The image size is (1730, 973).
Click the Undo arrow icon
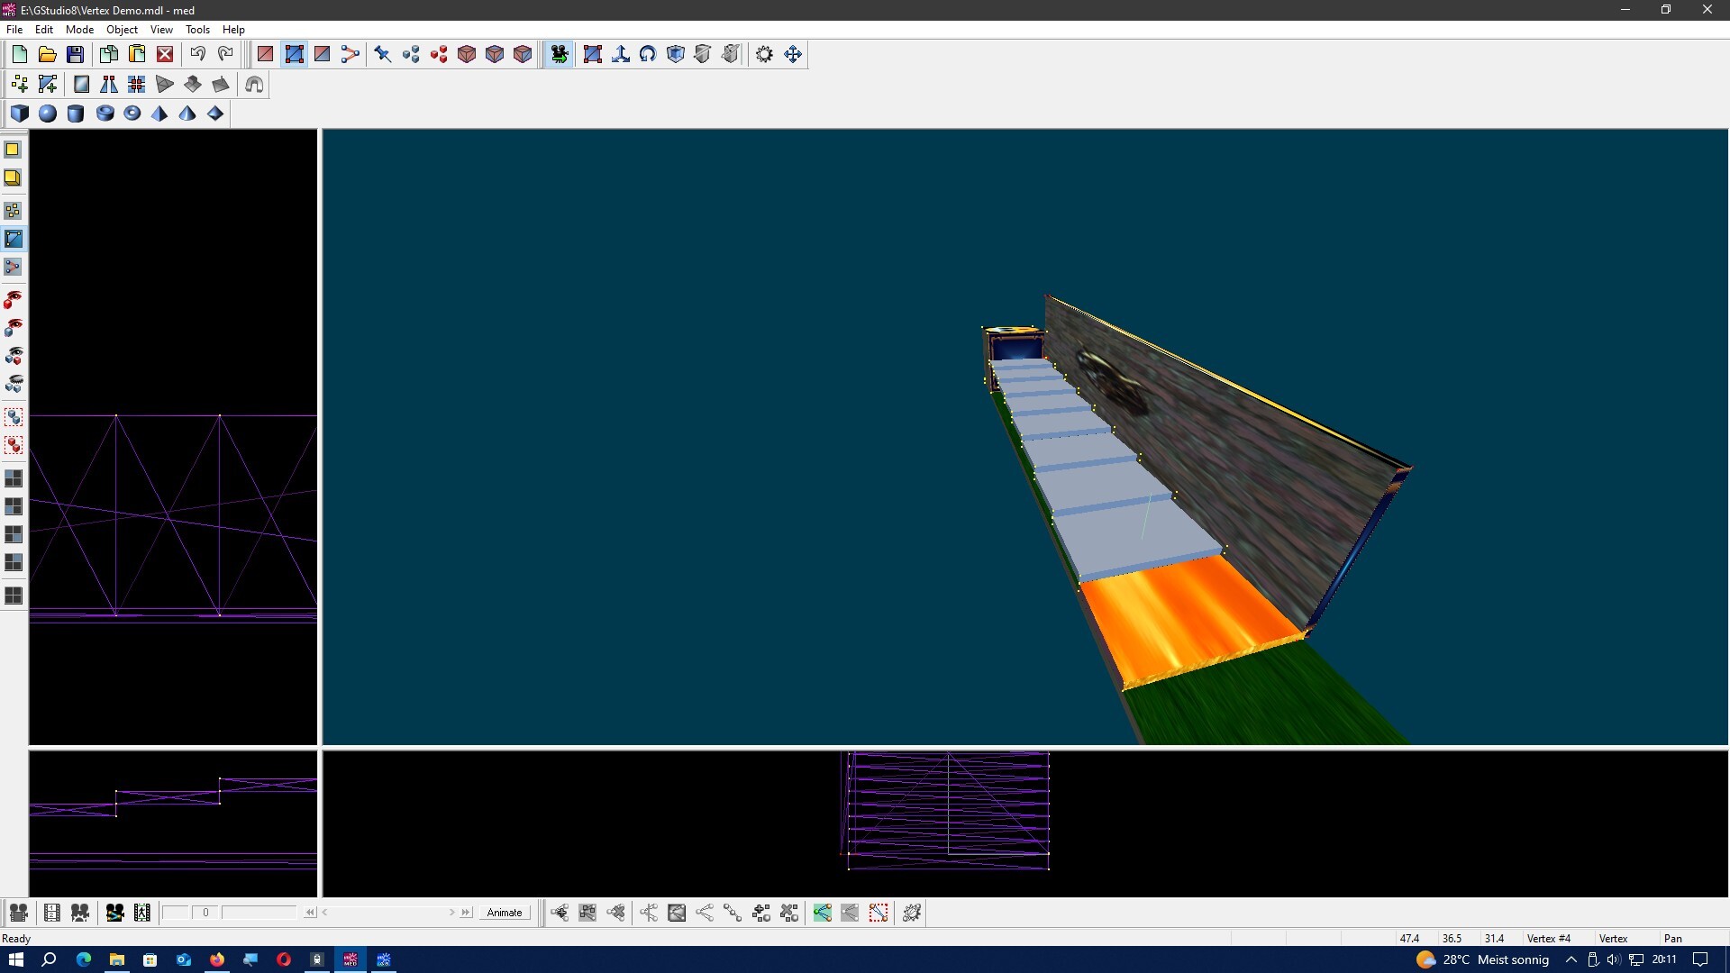point(197,55)
